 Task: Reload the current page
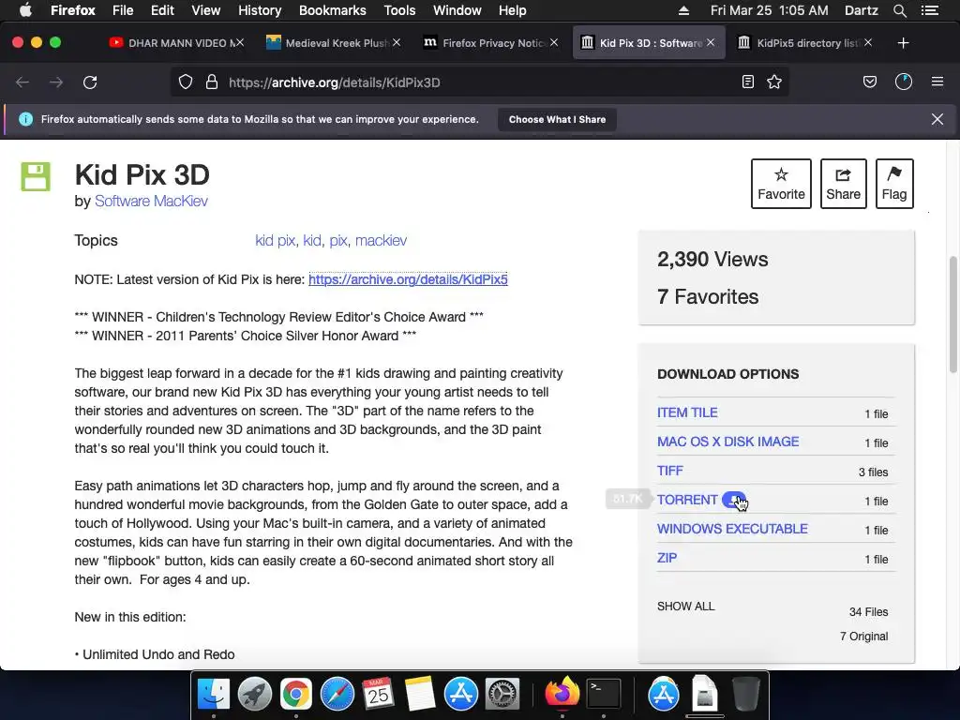tap(90, 82)
